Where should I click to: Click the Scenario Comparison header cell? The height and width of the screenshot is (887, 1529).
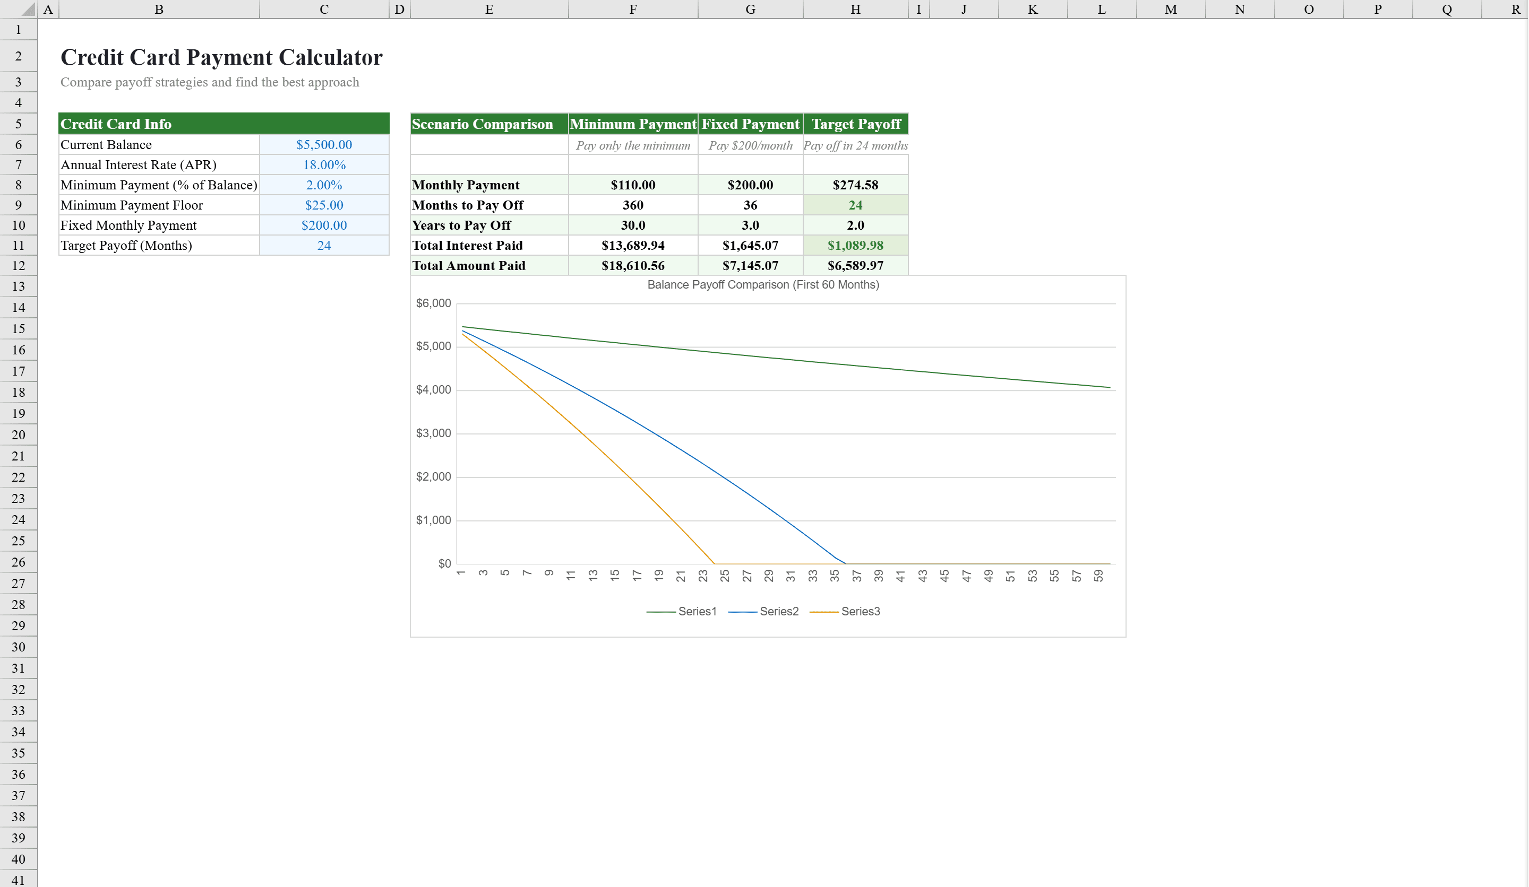click(x=484, y=124)
